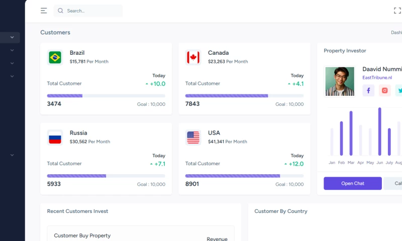Click the Open Chat button

coord(353,183)
